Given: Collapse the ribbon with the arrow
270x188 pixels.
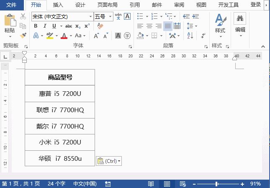Looking at the screenshot, I should tap(263, 46).
